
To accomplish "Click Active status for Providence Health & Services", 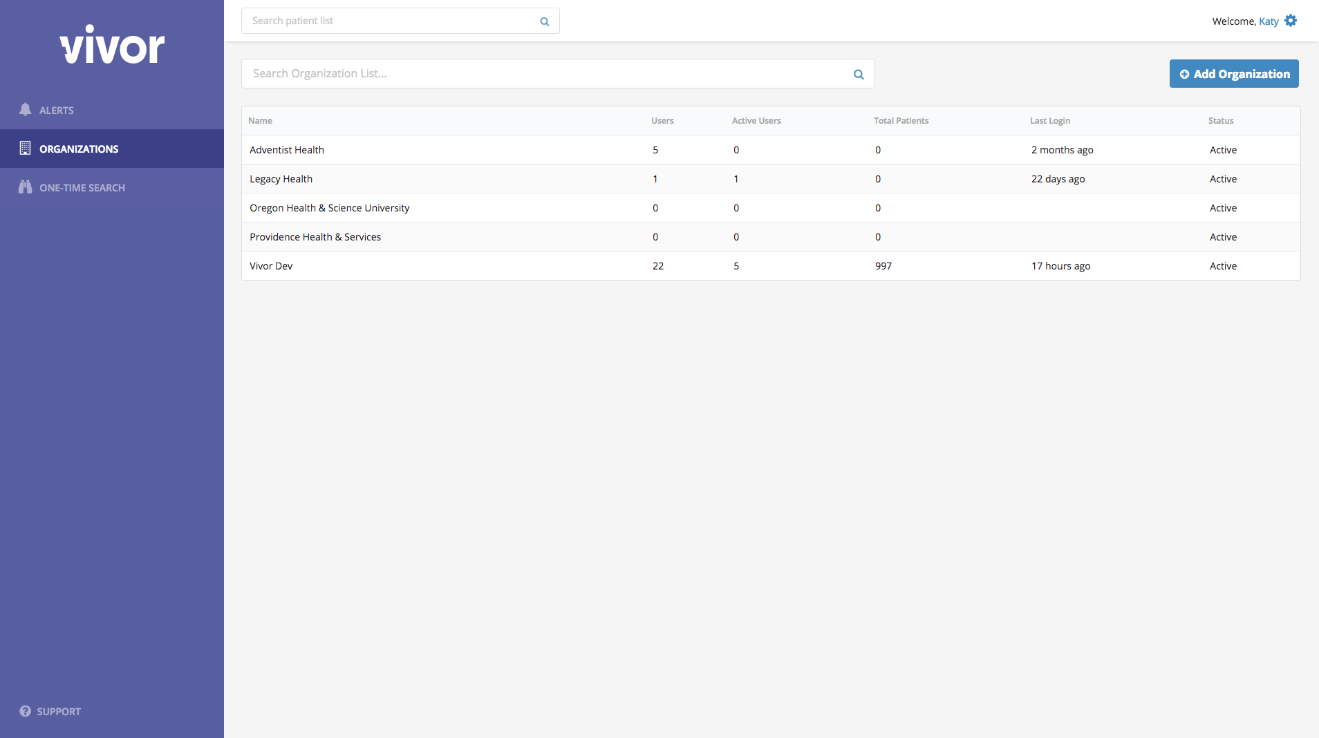I will (x=1223, y=237).
